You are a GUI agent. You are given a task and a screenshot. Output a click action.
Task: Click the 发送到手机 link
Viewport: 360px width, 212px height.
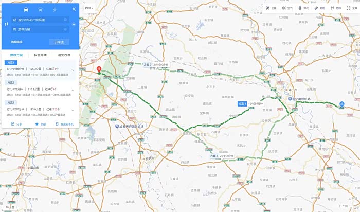pos(64,124)
